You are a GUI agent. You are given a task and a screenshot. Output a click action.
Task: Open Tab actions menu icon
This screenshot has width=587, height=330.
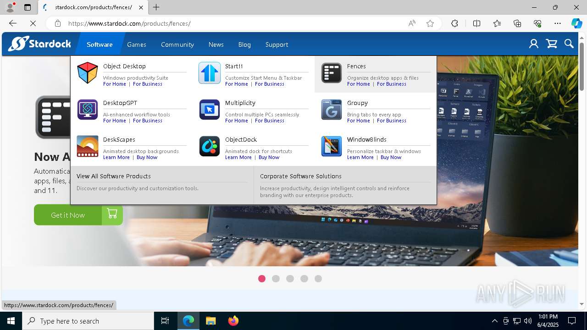[x=28, y=7]
